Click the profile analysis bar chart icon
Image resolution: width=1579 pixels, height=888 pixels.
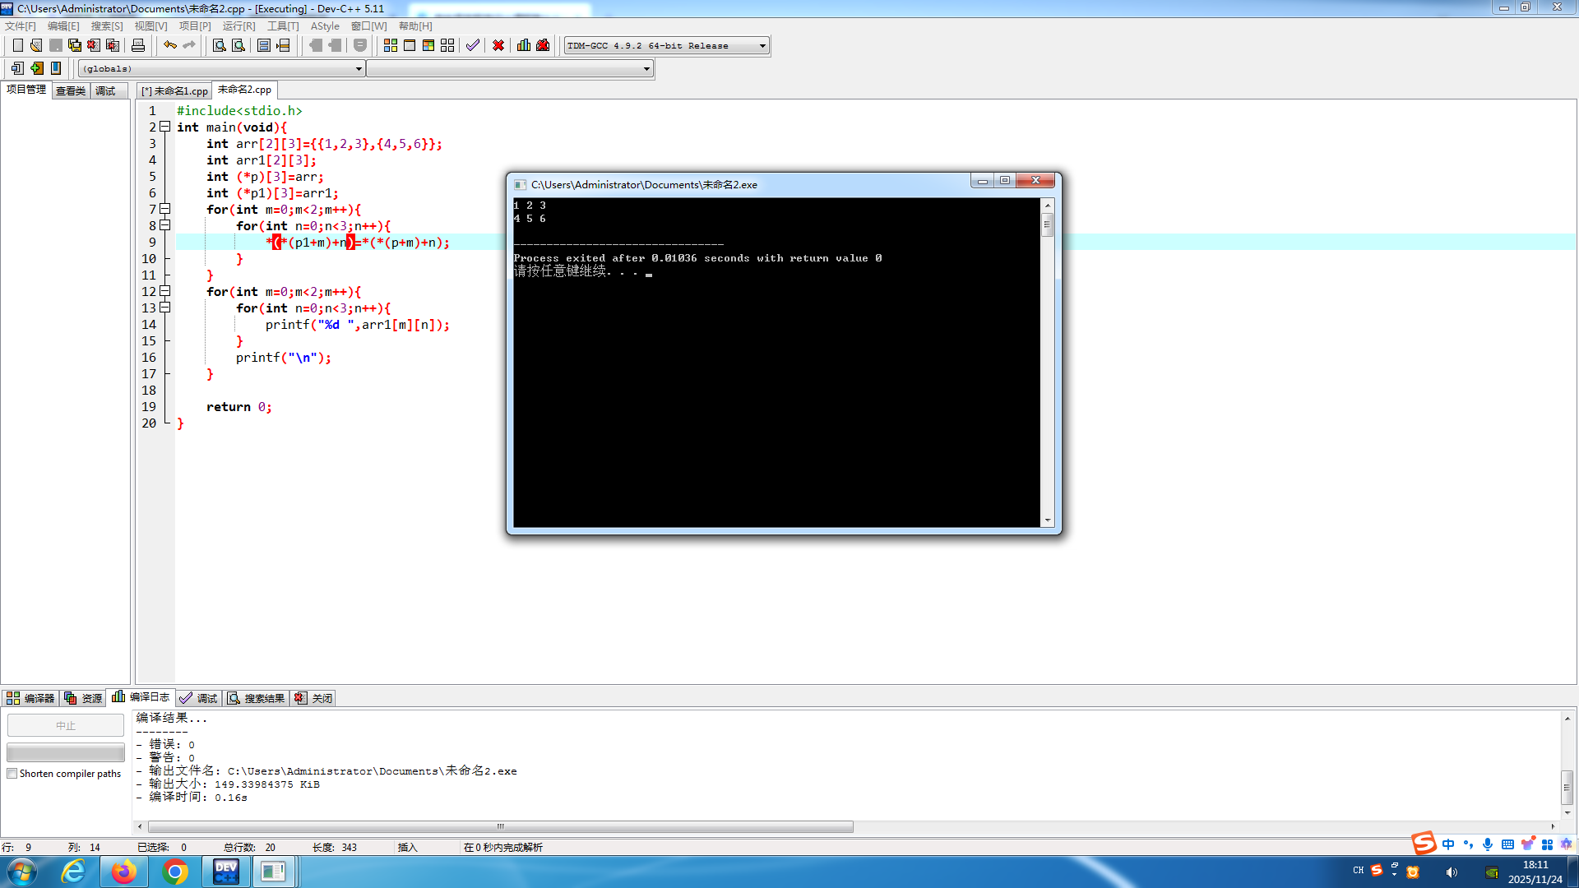point(524,45)
